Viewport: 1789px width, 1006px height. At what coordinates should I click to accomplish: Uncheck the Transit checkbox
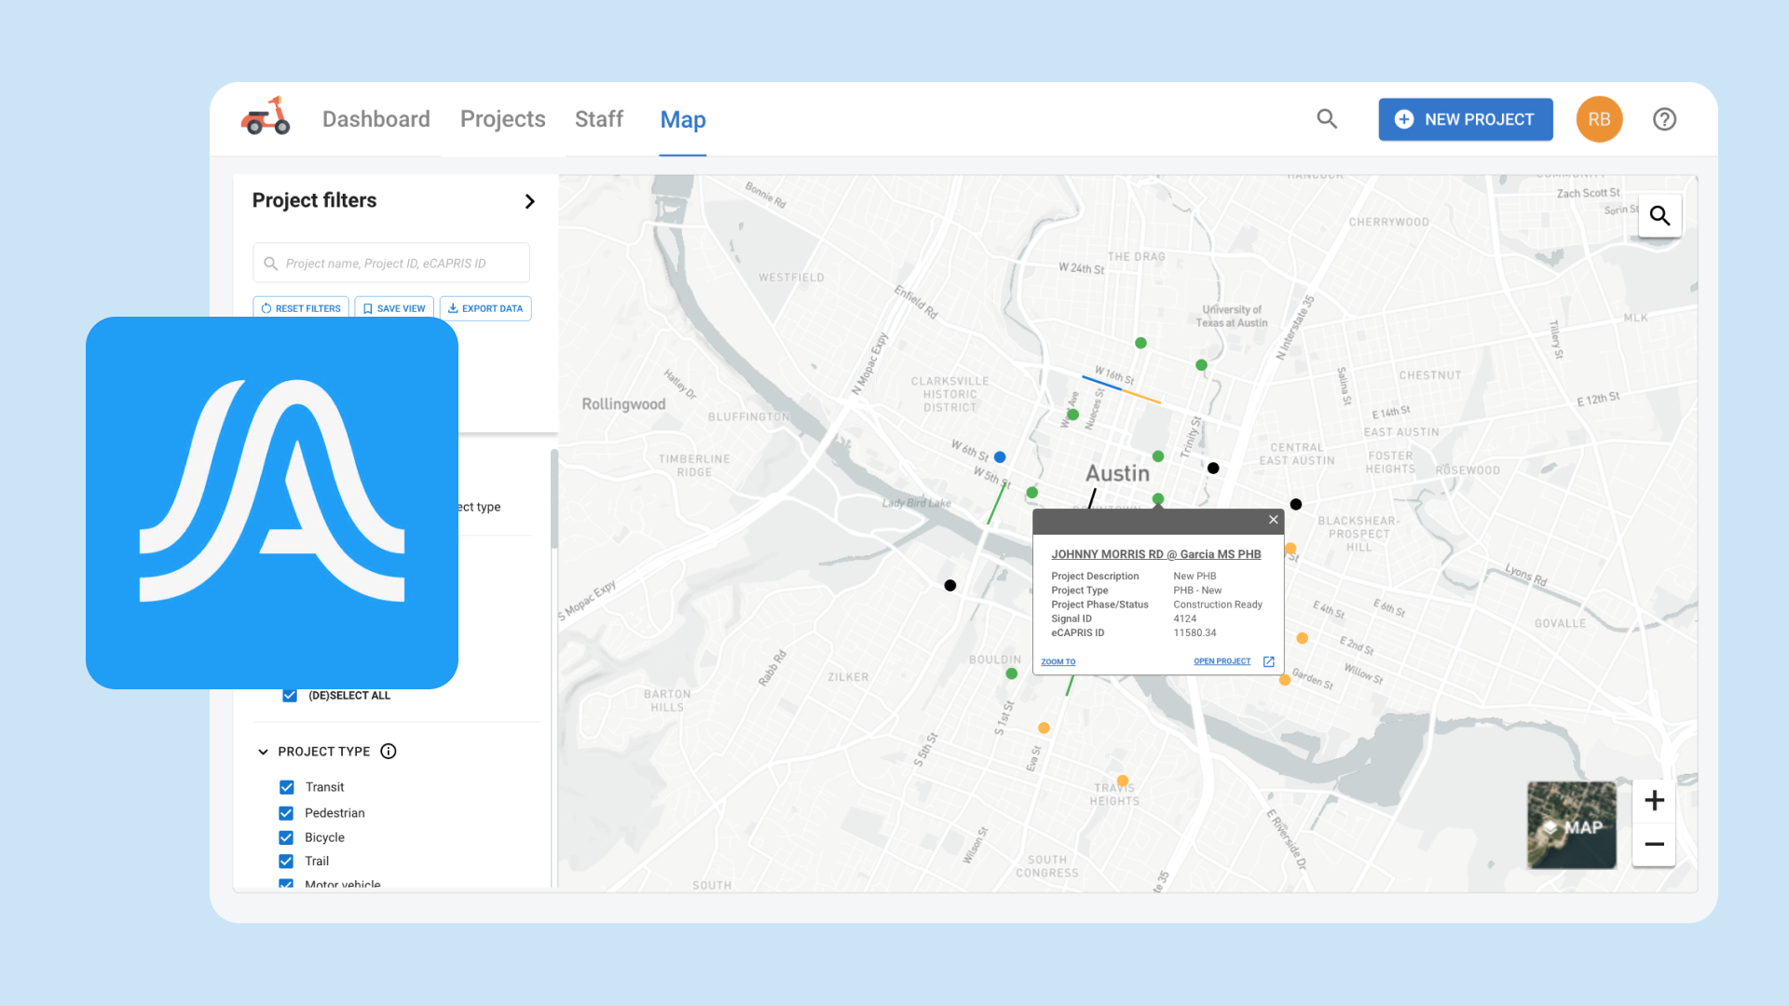pos(286,787)
